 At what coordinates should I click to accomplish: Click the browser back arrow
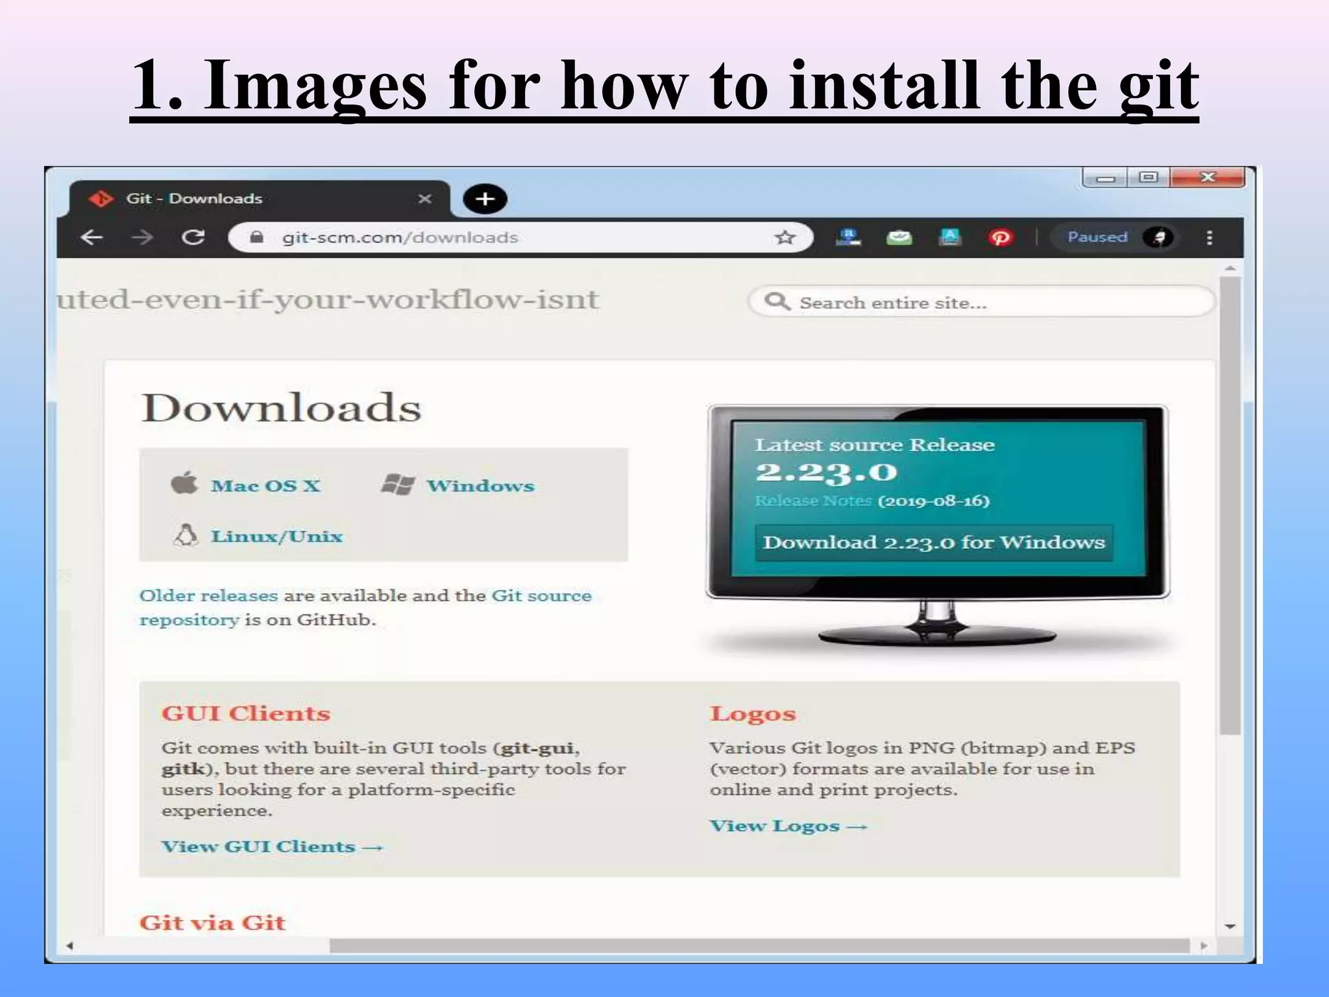(91, 238)
